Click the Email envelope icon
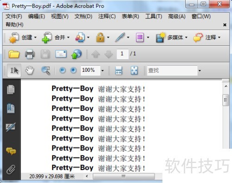 pyautogui.click(x=61, y=54)
